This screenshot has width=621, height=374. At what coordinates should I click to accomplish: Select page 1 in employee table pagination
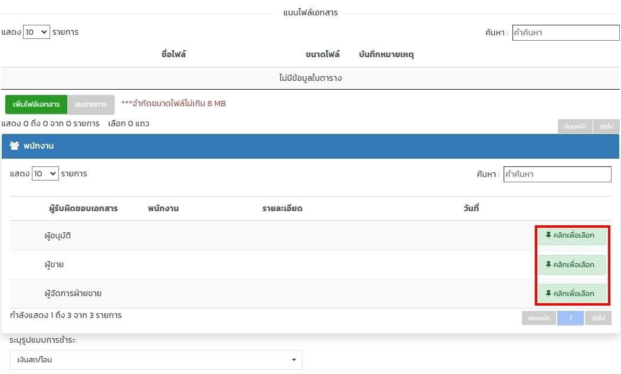pos(570,318)
